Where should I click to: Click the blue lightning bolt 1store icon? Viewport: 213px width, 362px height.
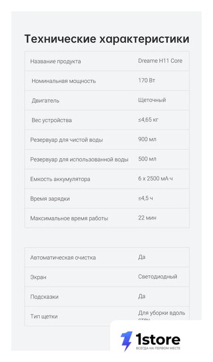pos(127,341)
